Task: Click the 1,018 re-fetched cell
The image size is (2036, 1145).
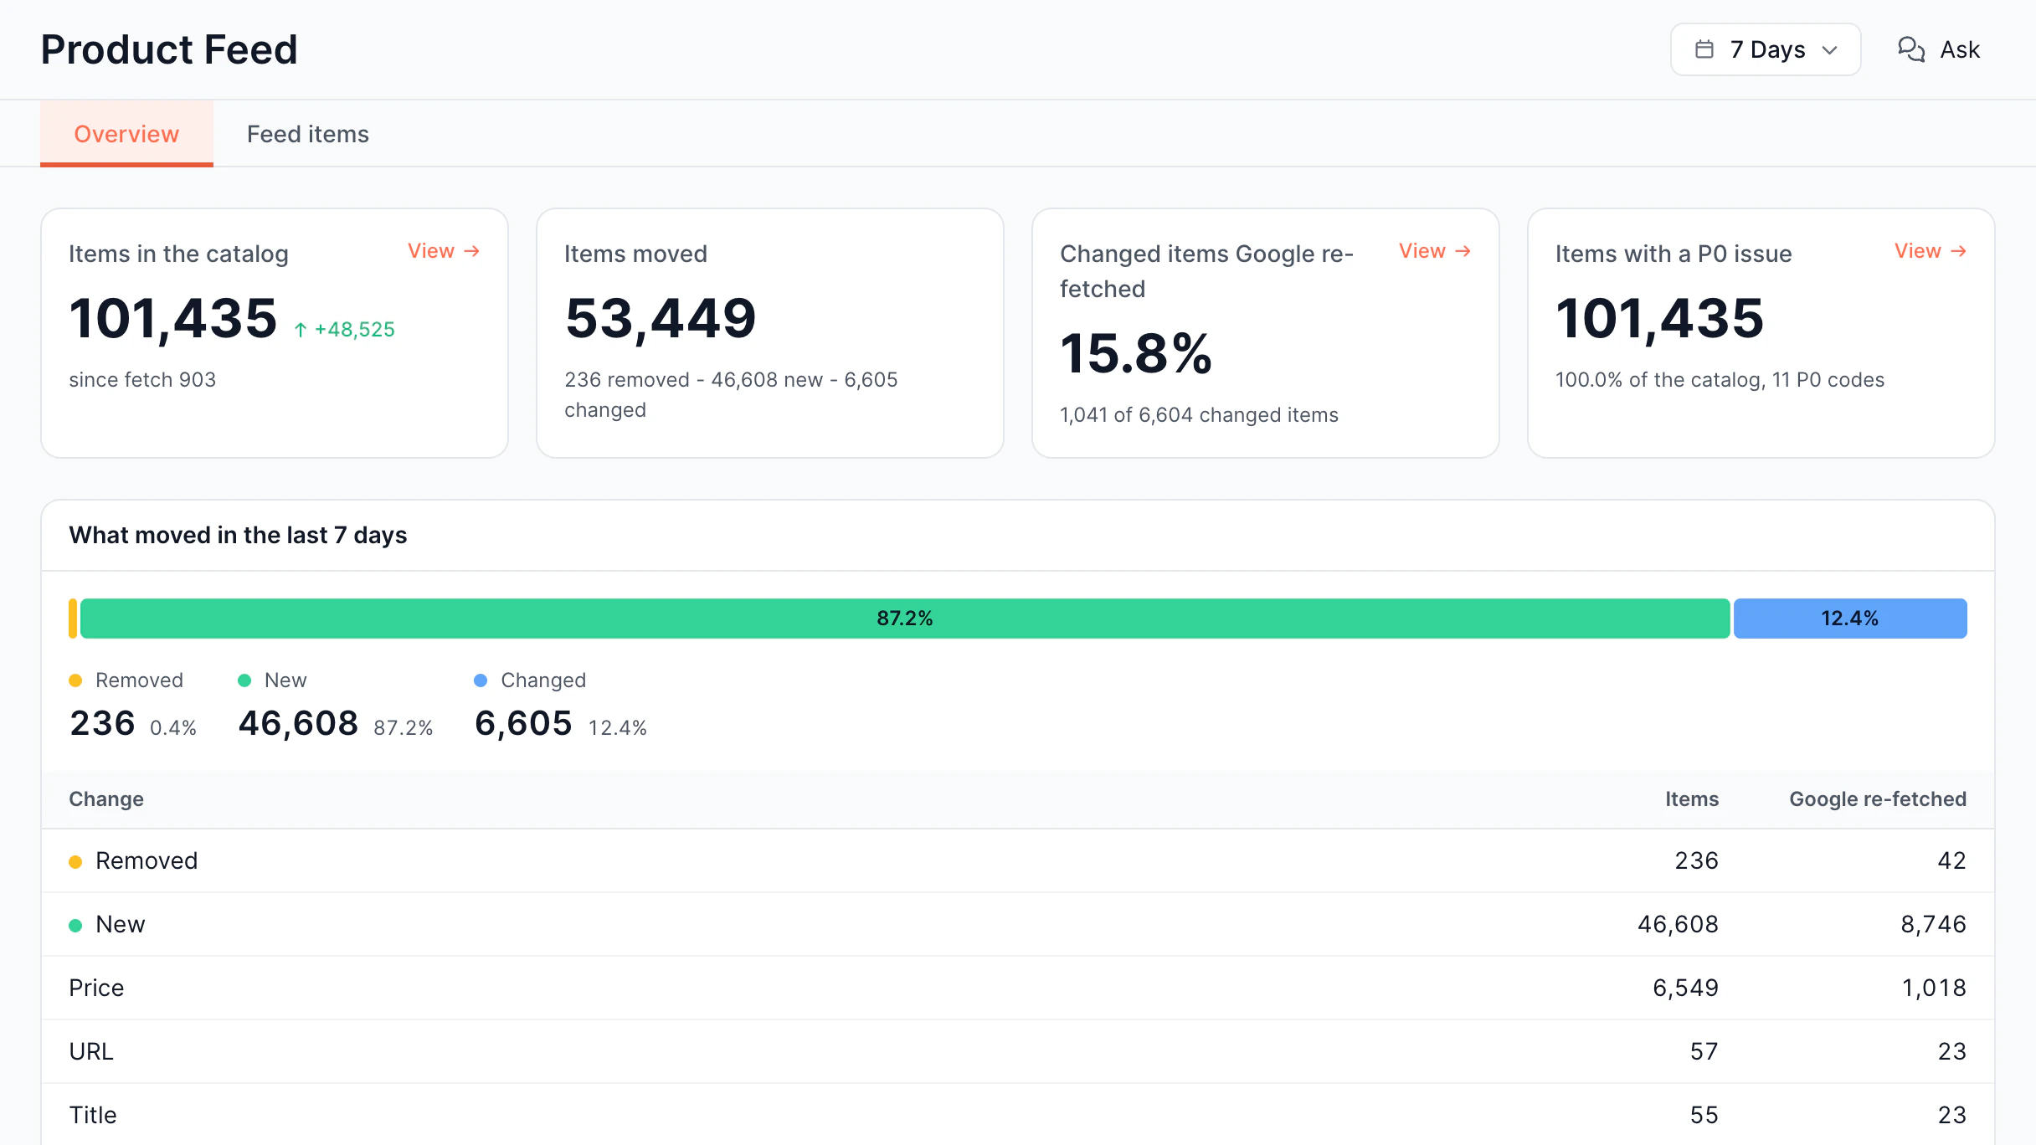Action: tap(1934, 988)
